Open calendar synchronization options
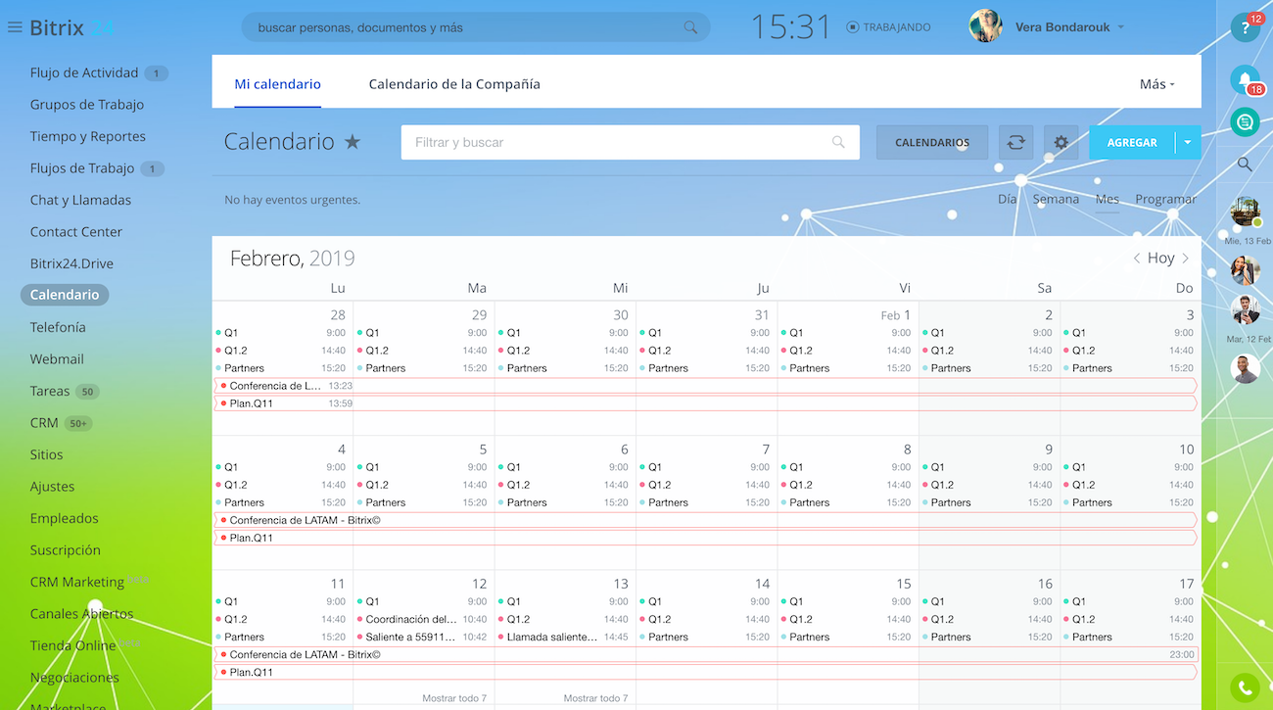Viewport: 1273px width, 710px height. pos(1015,142)
